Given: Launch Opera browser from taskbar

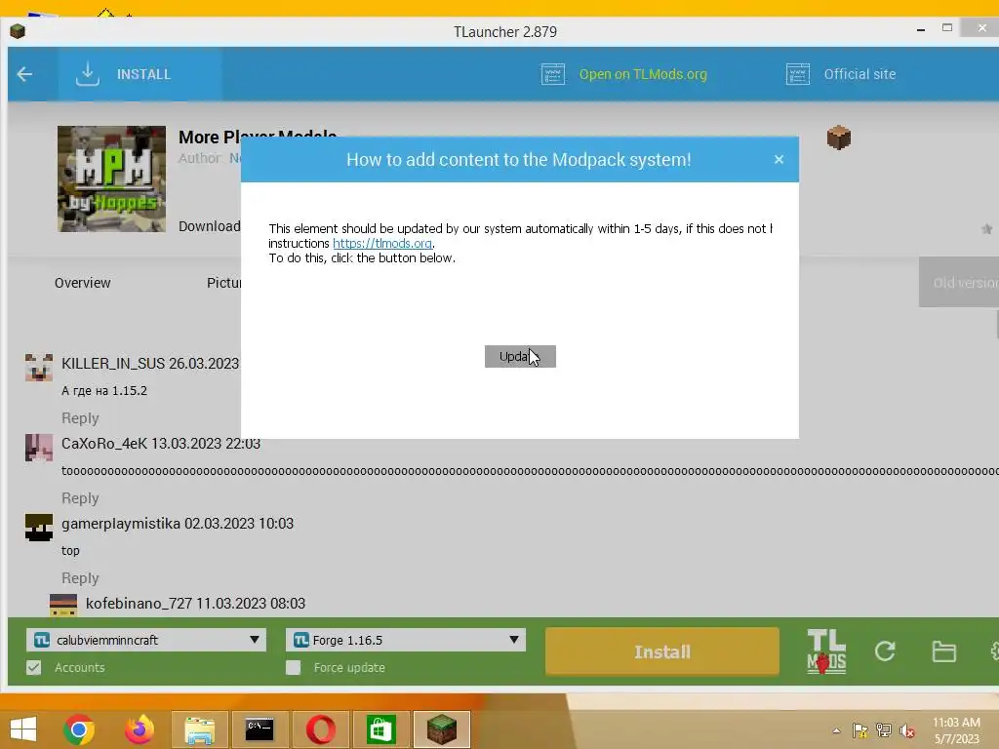Looking at the screenshot, I should [320, 729].
